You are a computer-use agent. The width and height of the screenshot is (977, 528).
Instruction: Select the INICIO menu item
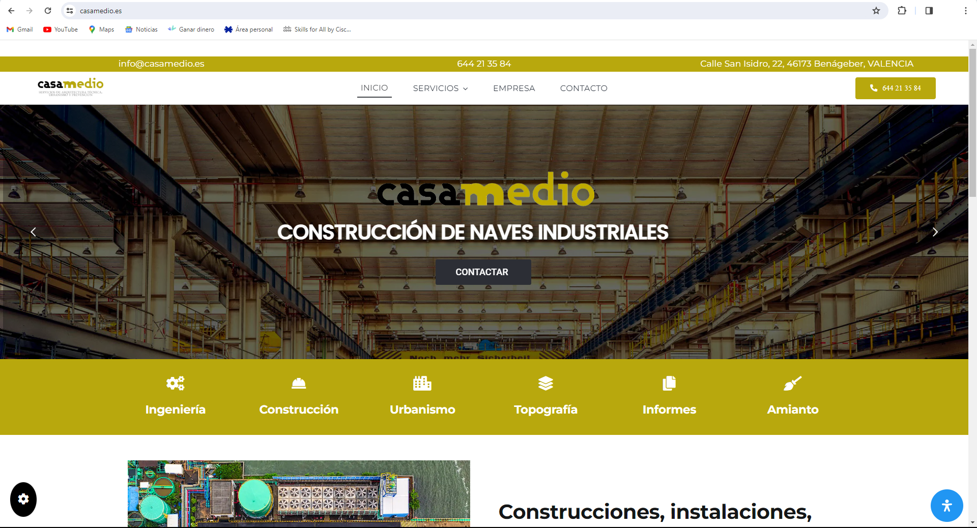click(x=374, y=88)
